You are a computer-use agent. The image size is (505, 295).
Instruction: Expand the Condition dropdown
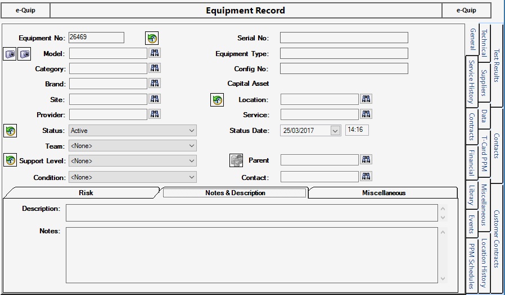tap(192, 177)
